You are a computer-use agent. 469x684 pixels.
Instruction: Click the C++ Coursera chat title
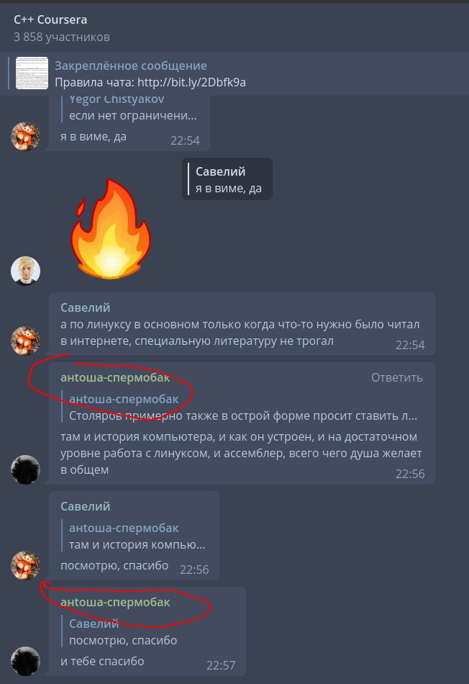click(x=50, y=19)
